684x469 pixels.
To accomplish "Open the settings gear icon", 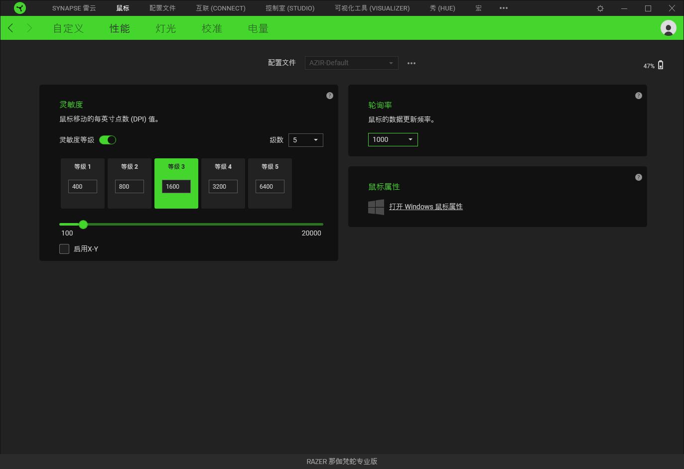I will tap(600, 8).
